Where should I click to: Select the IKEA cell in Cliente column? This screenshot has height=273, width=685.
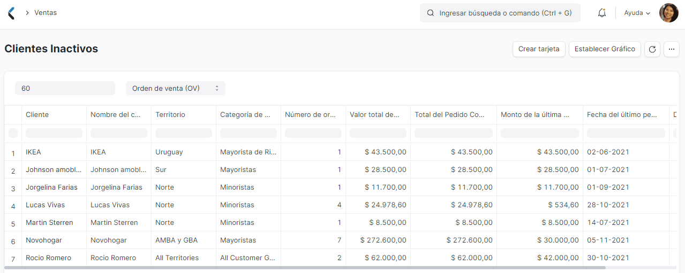click(54, 152)
